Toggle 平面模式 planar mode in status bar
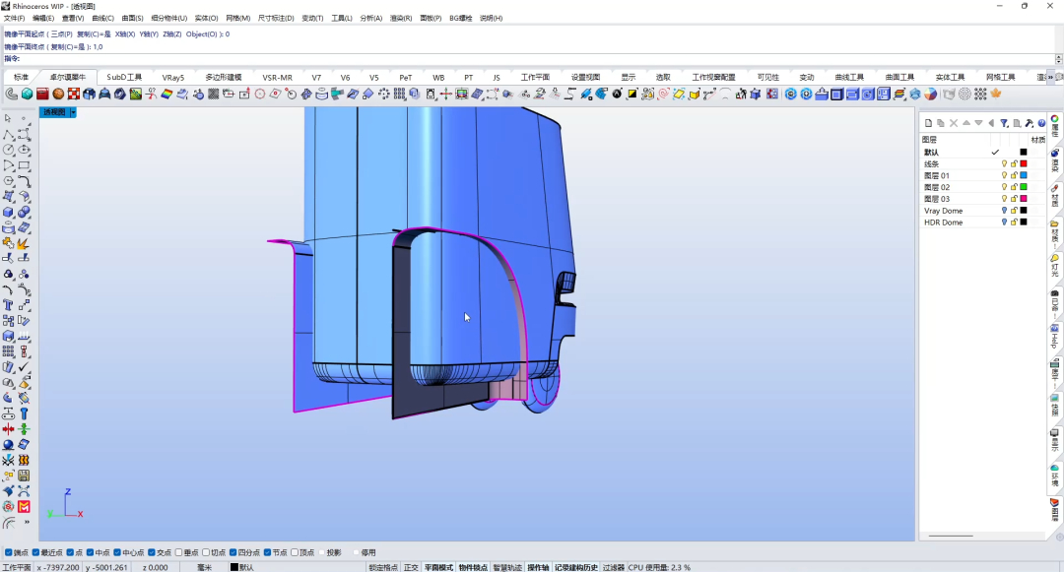 tap(439, 567)
